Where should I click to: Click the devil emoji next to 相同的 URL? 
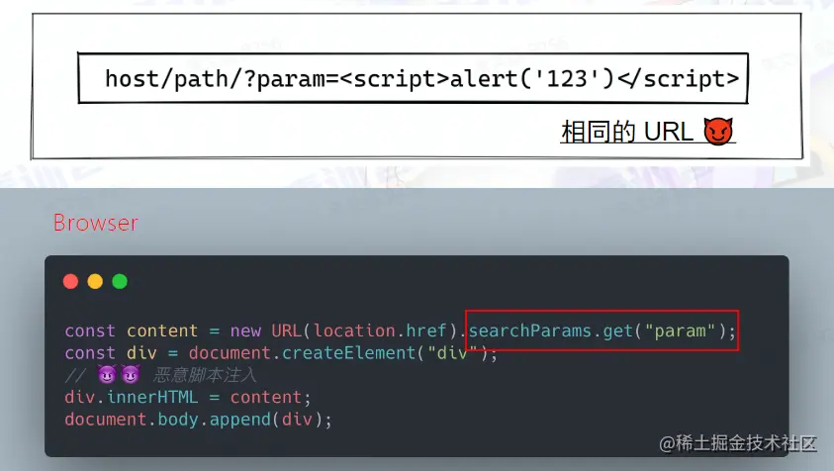tap(718, 131)
